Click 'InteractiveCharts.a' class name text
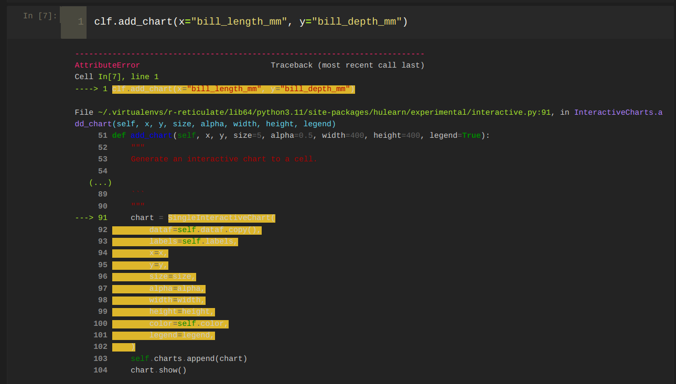Screen dimensions: 676x384 pos(618,113)
